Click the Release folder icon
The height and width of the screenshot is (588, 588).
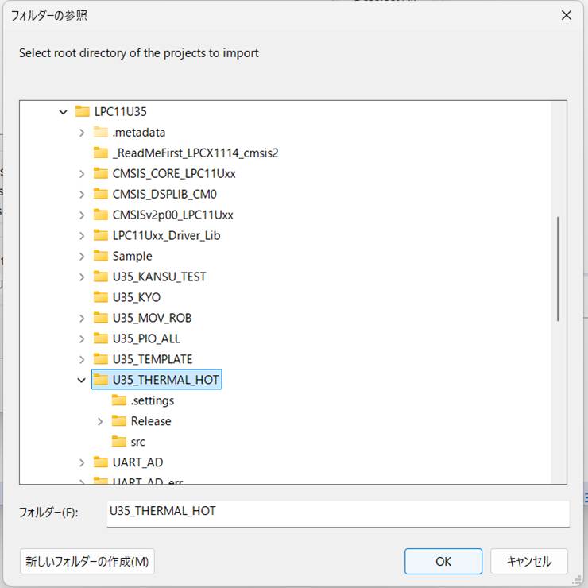pyautogui.click(x=119, y=421)
